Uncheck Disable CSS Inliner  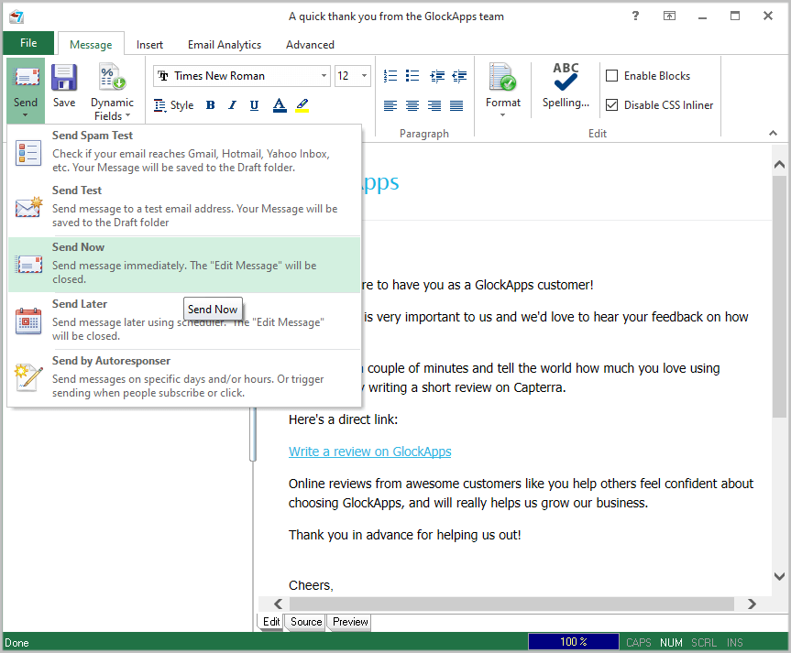click(x=612, y=105)
